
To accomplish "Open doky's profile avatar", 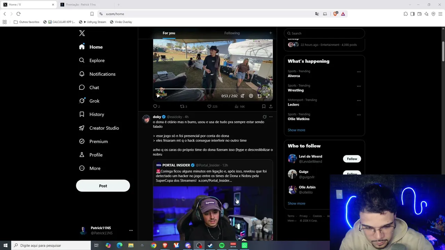I will click(146, 119).
